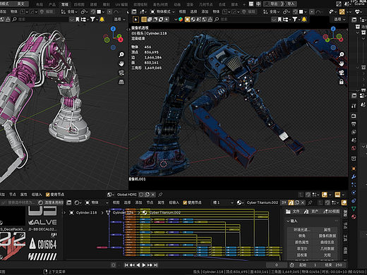Zoom the camera viewport with magnifier icon
This screenshot has height=275, width=367.
342,55
